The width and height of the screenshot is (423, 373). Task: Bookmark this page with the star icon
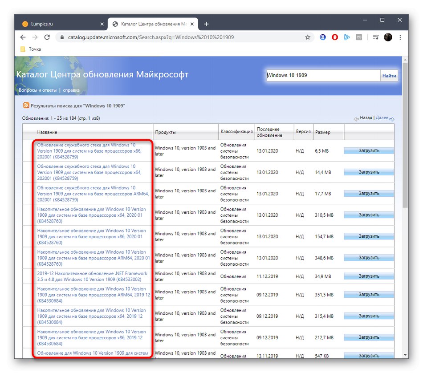click(308, 37)
